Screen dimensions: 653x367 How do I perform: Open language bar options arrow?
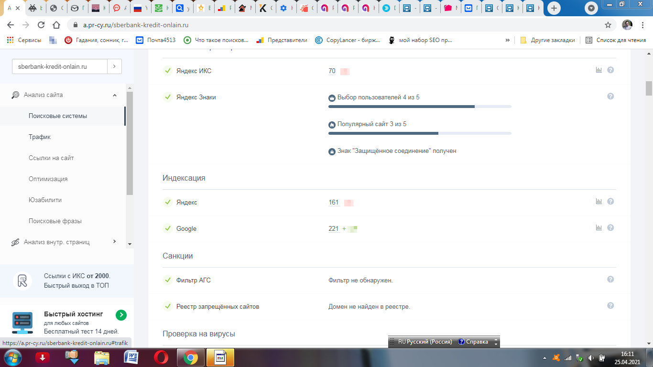(496, 342)
